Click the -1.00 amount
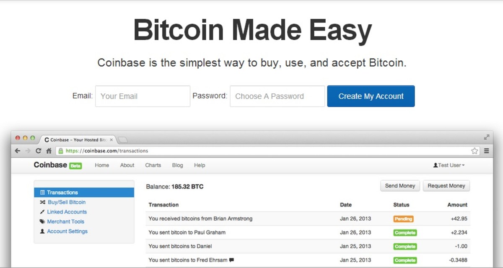 click(x=461, y=246)
